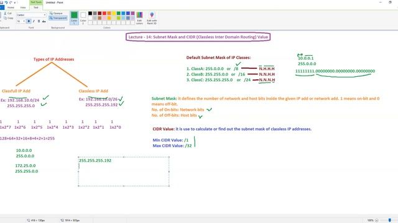Pick the dark red color swatch
The height and width of the screenshot is (223, 398).
99,13
